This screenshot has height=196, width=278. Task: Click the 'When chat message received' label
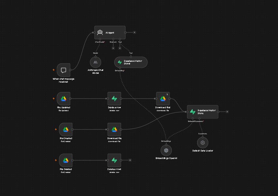point(64,80)
